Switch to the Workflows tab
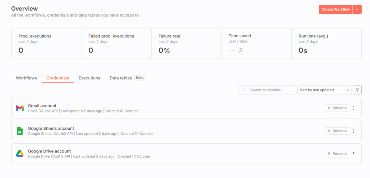Screen dimensions: 370x178 (x=26, y=78)
